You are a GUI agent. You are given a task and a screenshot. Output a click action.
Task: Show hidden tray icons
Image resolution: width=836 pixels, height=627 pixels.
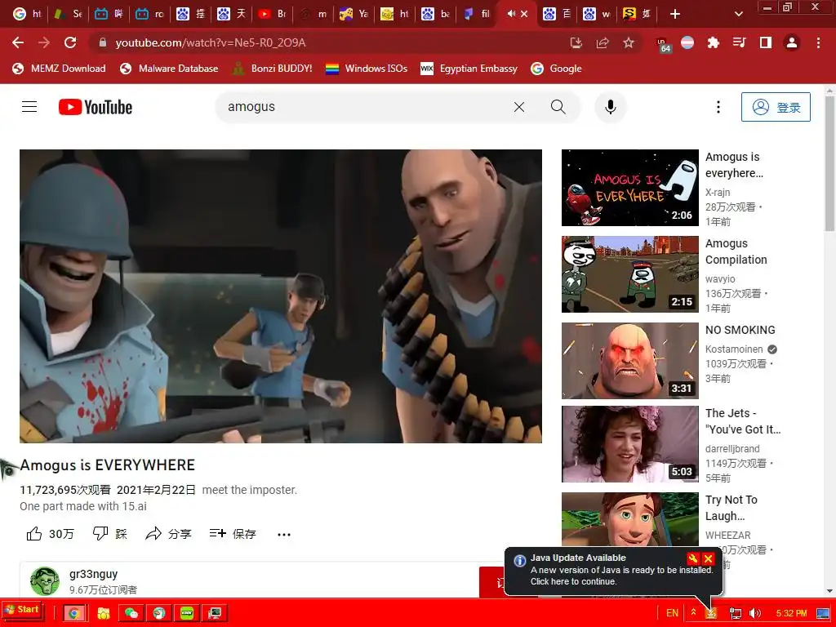tap(694, 612)
